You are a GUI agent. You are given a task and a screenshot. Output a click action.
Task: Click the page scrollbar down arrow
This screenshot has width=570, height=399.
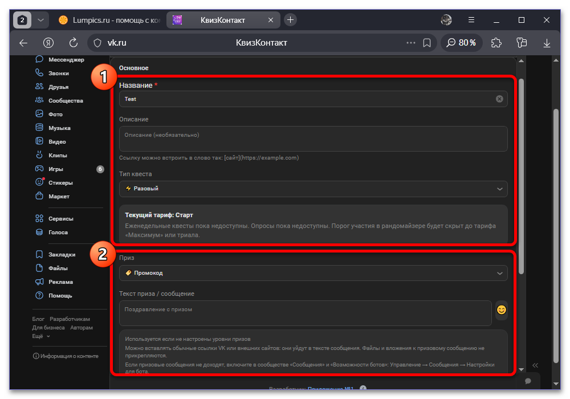click(x=556, y=384)
